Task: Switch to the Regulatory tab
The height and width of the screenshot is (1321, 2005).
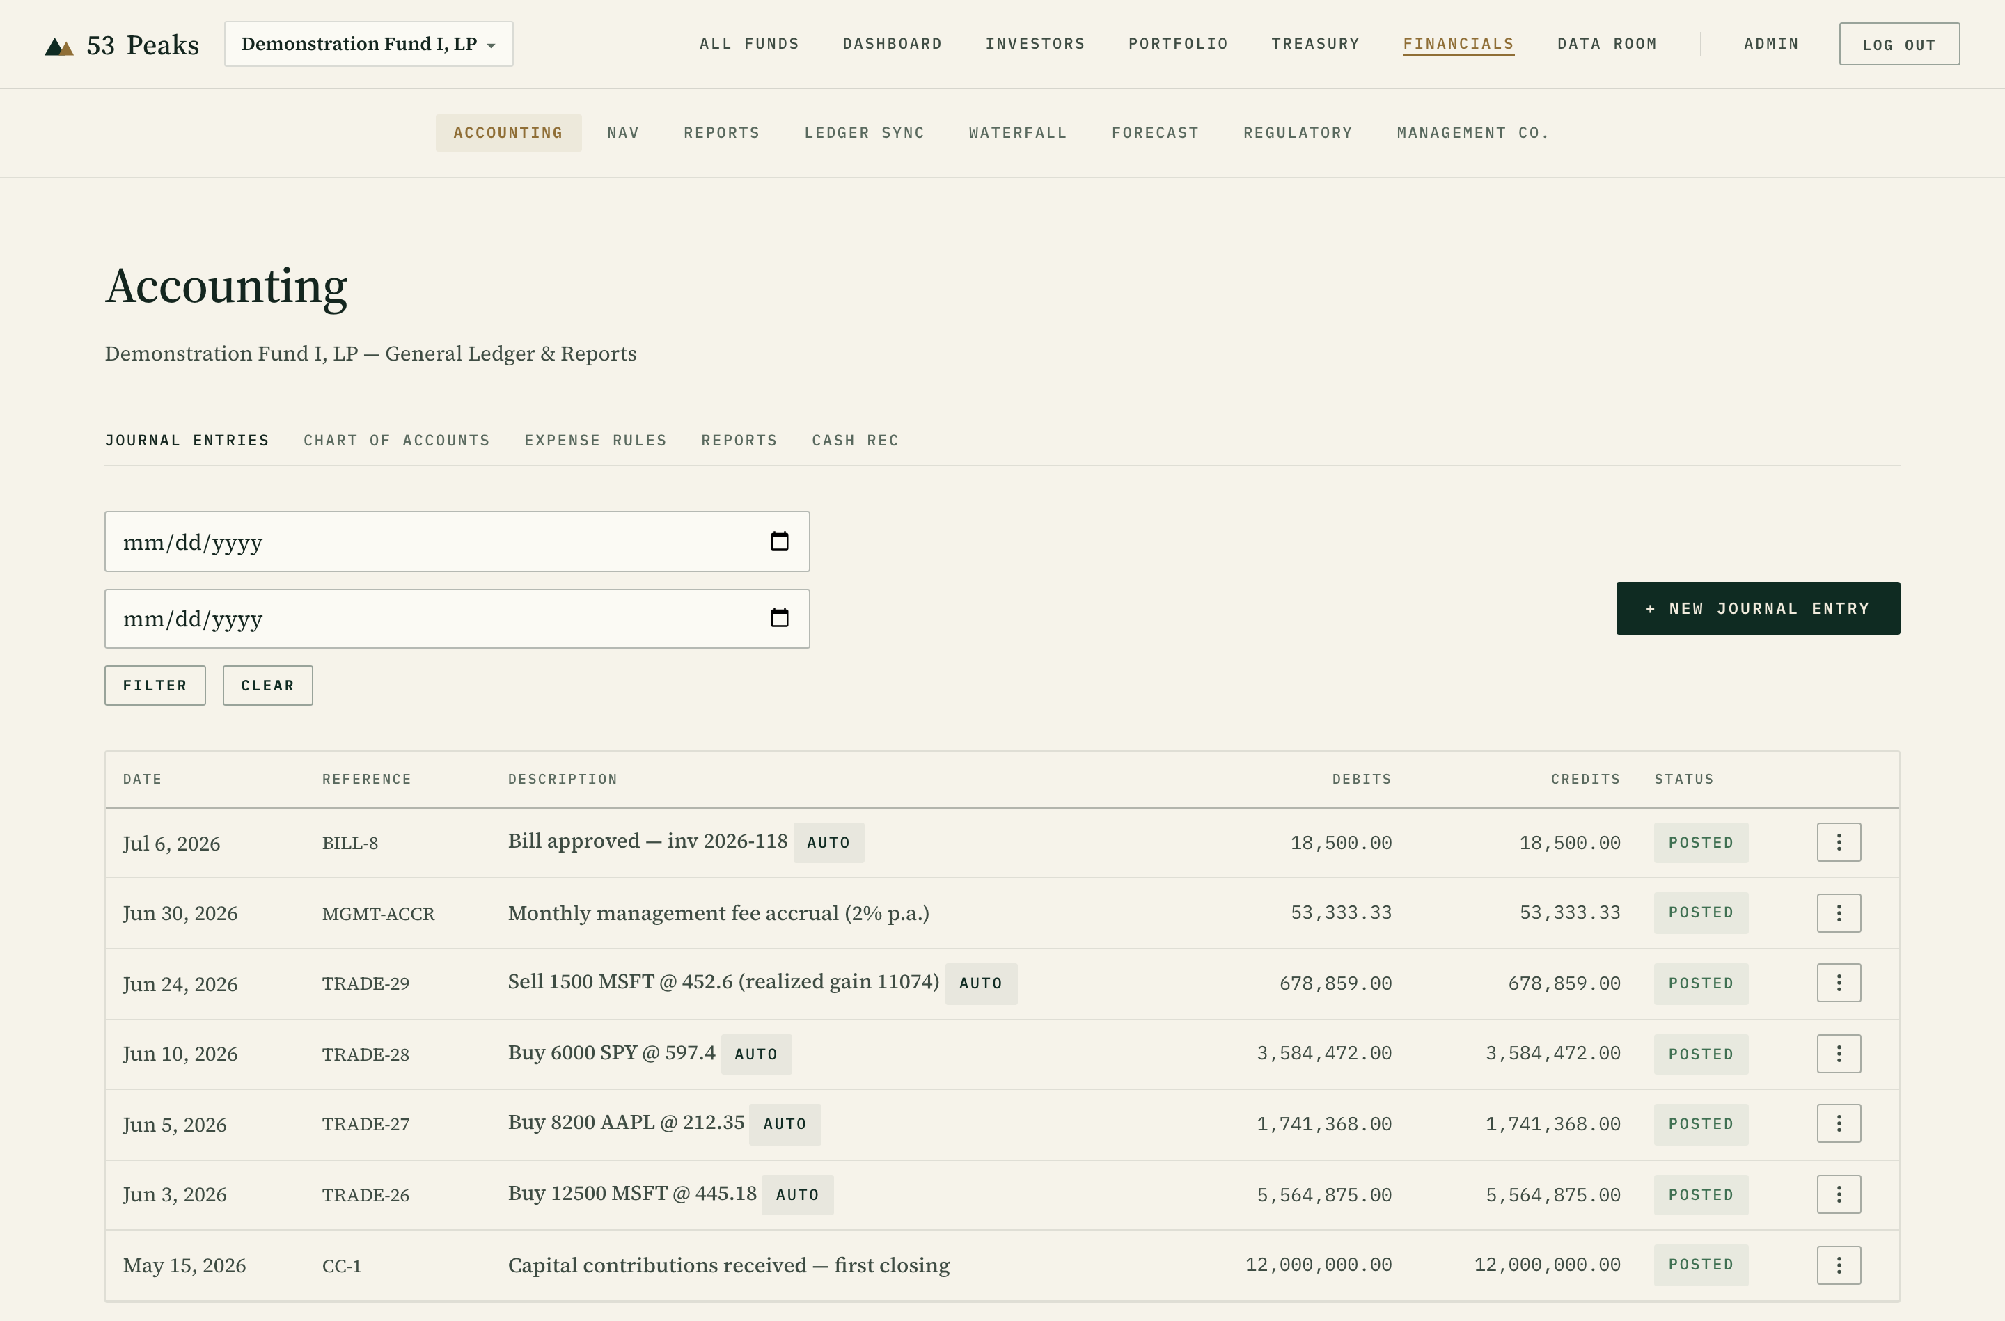Action: 1298,133
